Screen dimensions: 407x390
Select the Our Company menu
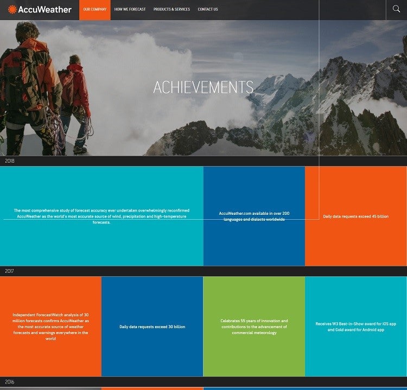95,10
